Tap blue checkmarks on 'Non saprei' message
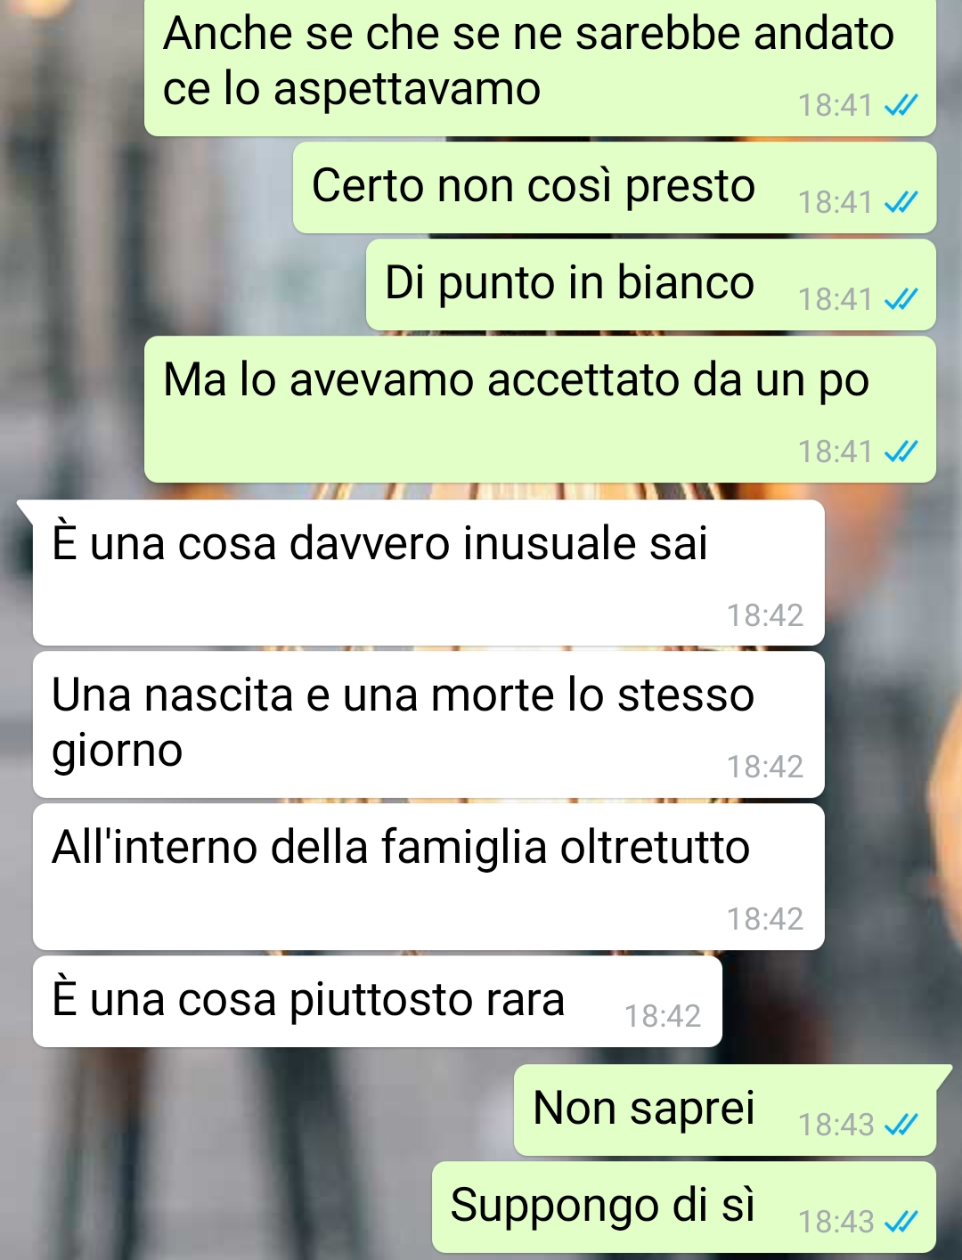 click(901, 1126)
